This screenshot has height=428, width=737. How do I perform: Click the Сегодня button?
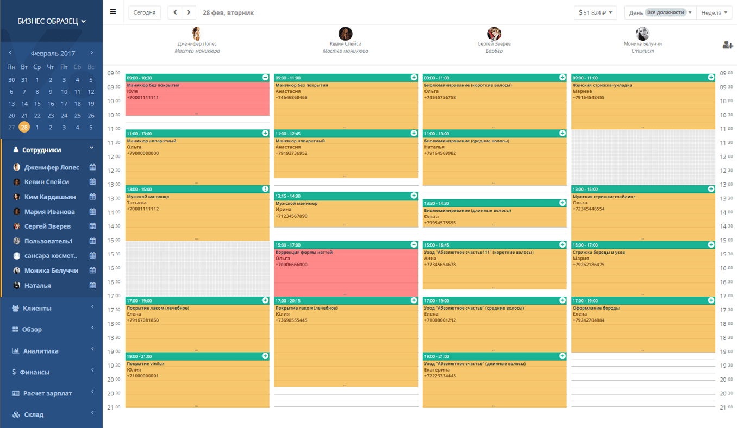[144, 11]
